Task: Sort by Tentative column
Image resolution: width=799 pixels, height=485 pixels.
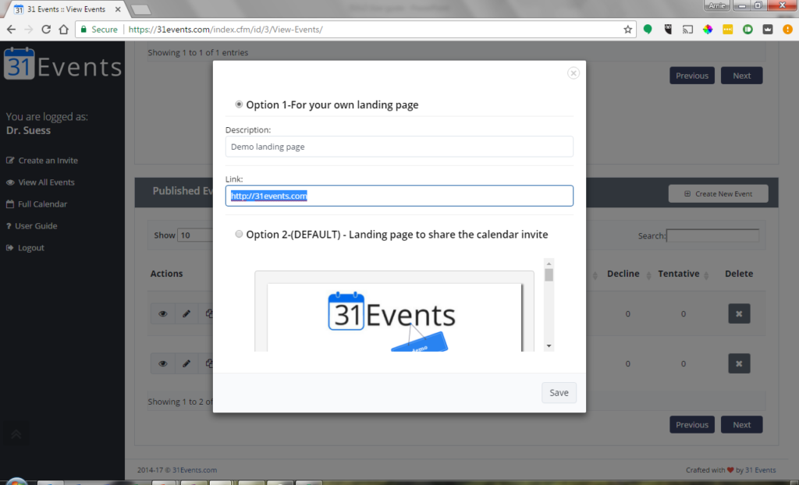Action: [x=679, y=274]
